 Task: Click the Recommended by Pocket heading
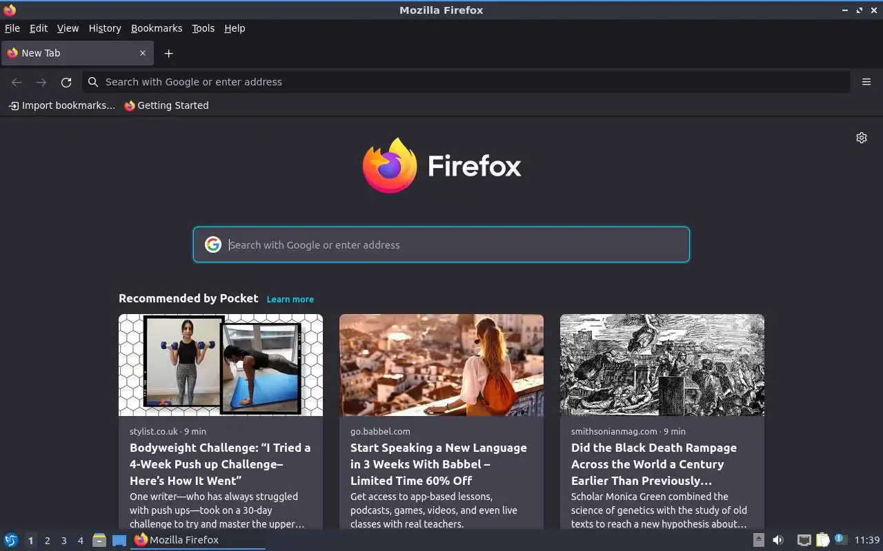coord(188,298)
